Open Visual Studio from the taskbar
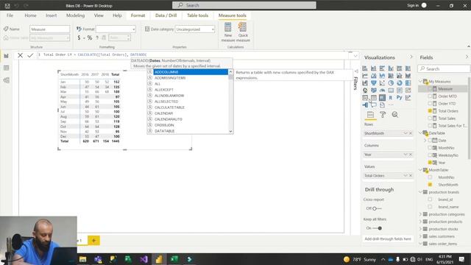The height and width of the screenshot is (265, 471). tap(144, 259)
